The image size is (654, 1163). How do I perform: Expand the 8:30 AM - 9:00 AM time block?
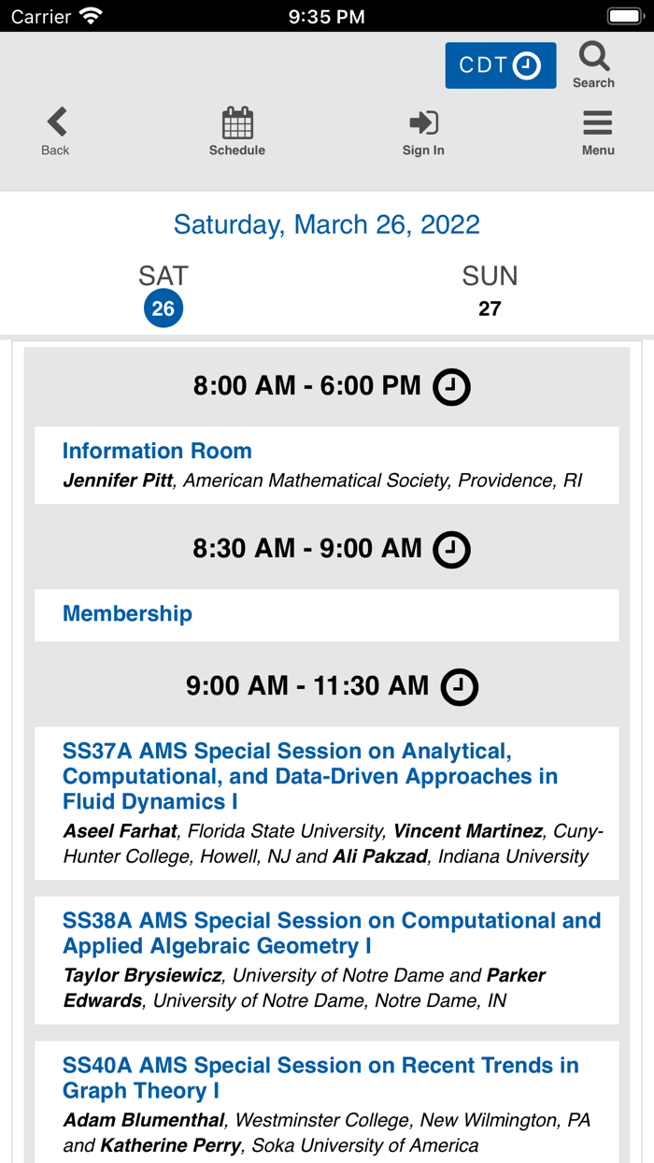point(306,549)
